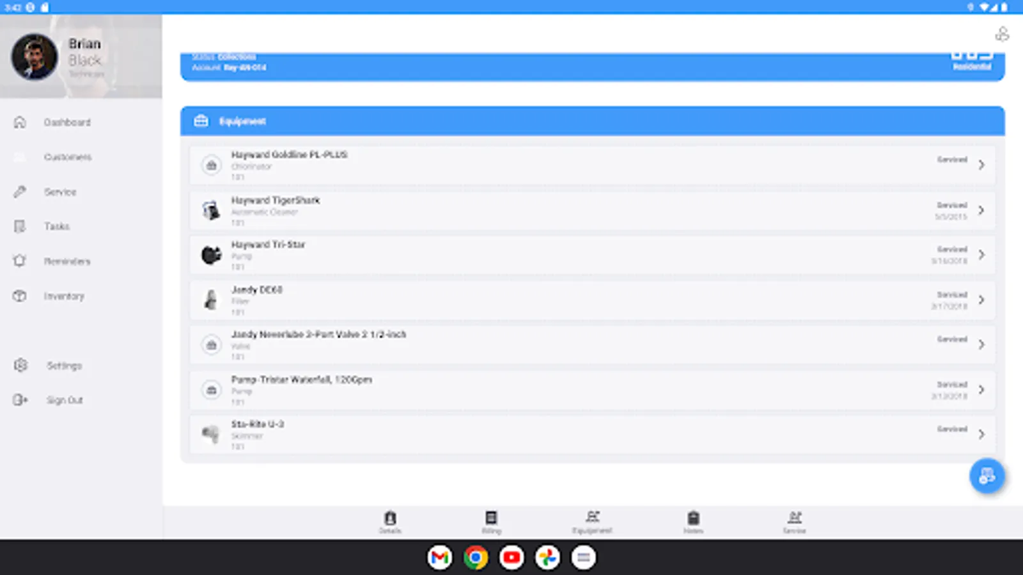Screen dimensions: 1023x575
Task: Expand Hayward Goldline PL-PLUS via its chevron
Action: (x=981, y=165)
